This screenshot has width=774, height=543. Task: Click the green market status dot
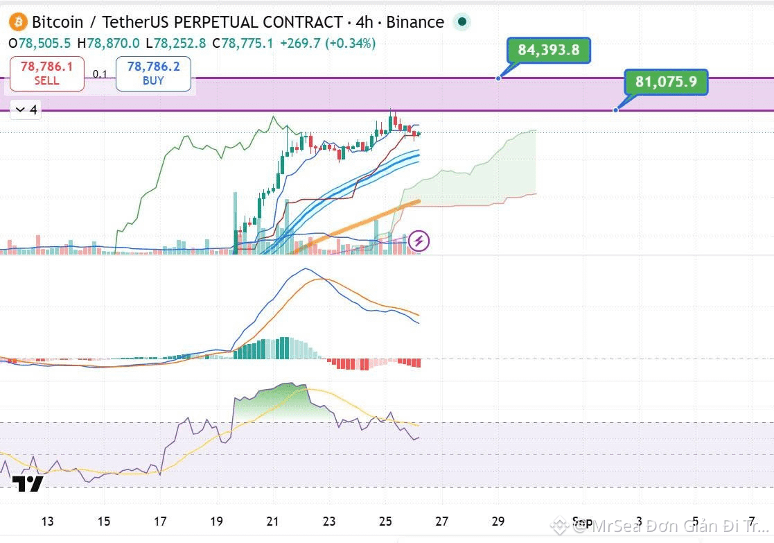462,21
